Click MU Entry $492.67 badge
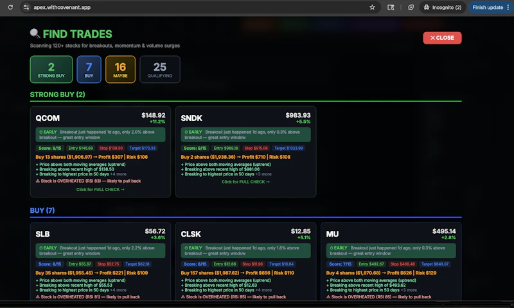 [x=371, y=264]
